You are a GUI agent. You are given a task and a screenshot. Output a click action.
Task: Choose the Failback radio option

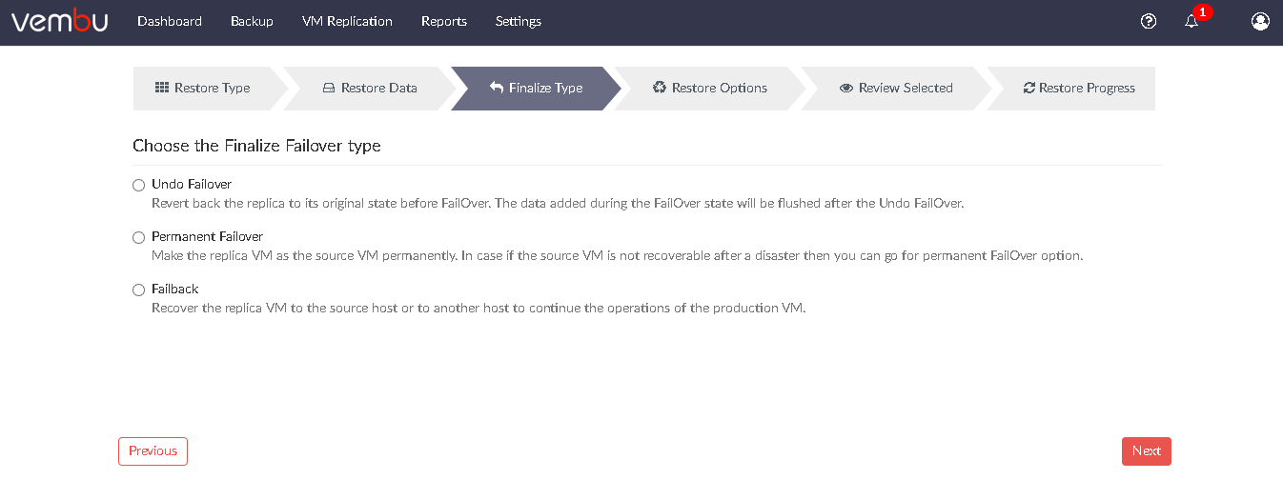point(139,290)
